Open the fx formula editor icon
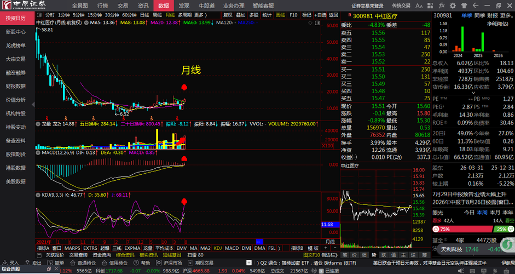 coord(442,5)
